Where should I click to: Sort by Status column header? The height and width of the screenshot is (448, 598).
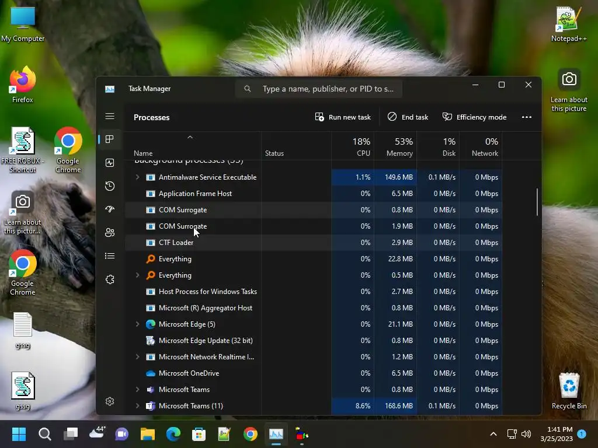[x=274, y=153]
